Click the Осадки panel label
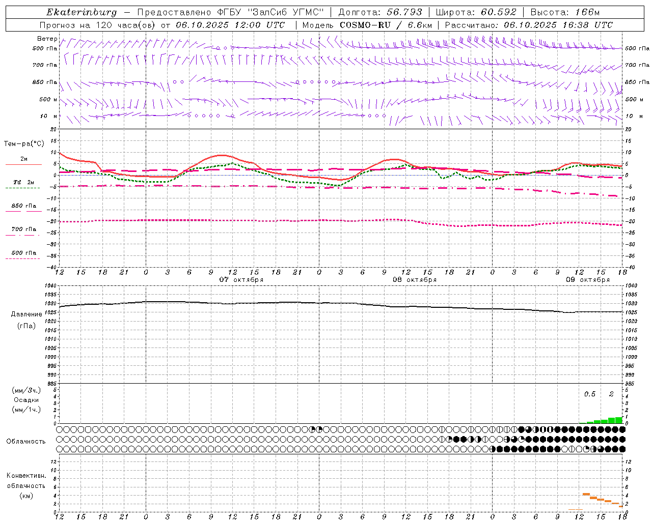 point(26,400)
